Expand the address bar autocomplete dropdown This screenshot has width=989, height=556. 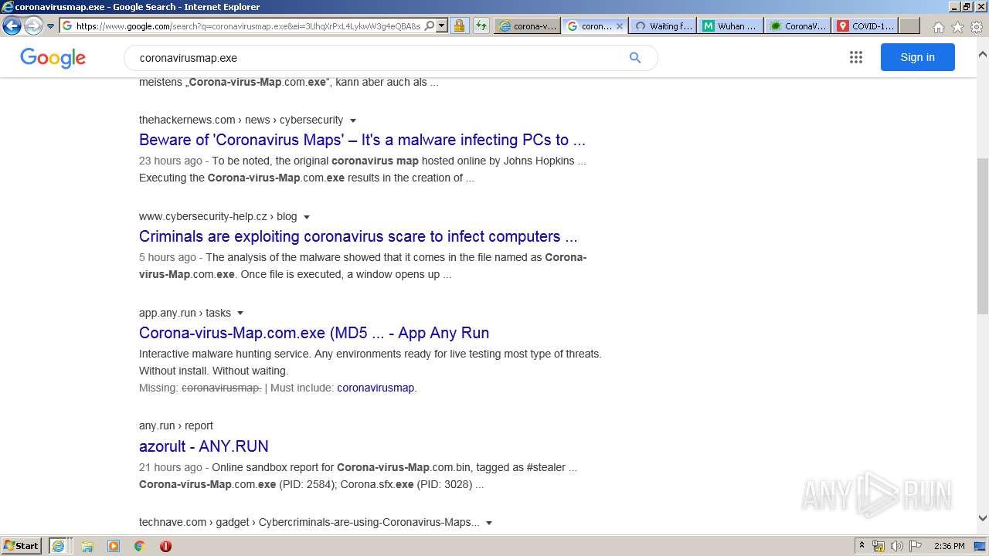coord(442,25)
